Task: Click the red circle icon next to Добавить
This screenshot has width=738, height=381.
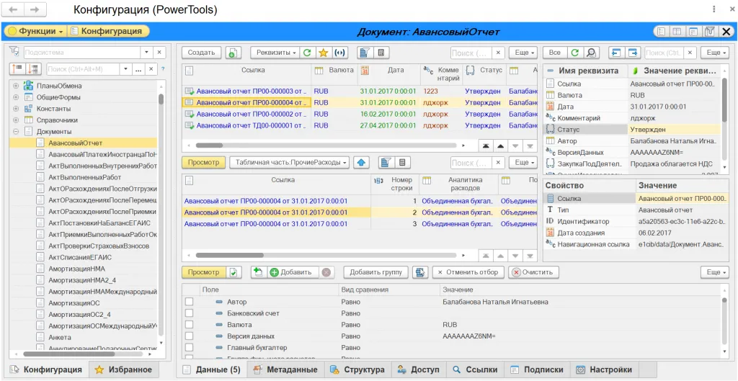Action: [x=326, y=272]
